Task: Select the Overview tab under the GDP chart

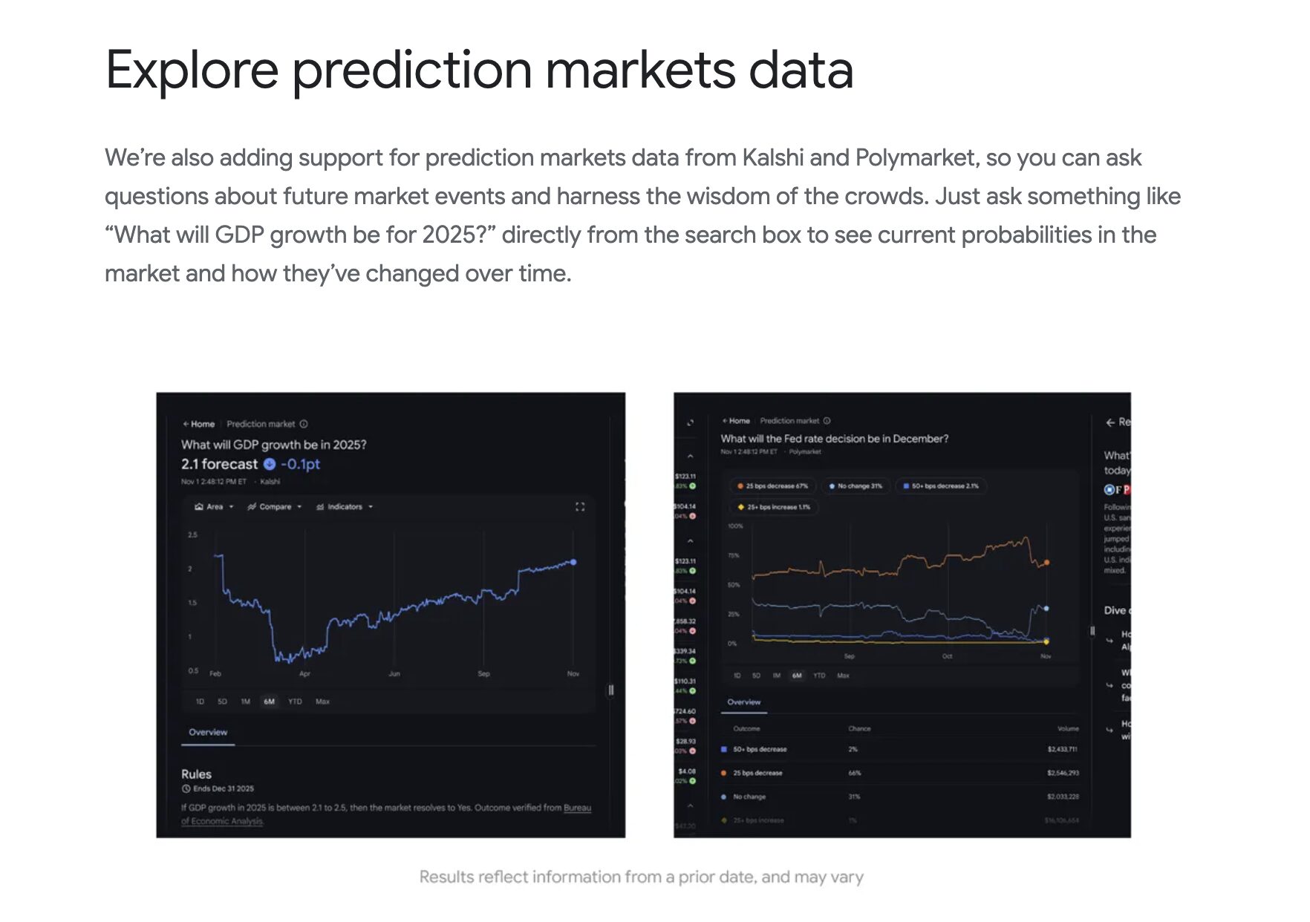Action: pyautogui.click(x=208, y=733)
